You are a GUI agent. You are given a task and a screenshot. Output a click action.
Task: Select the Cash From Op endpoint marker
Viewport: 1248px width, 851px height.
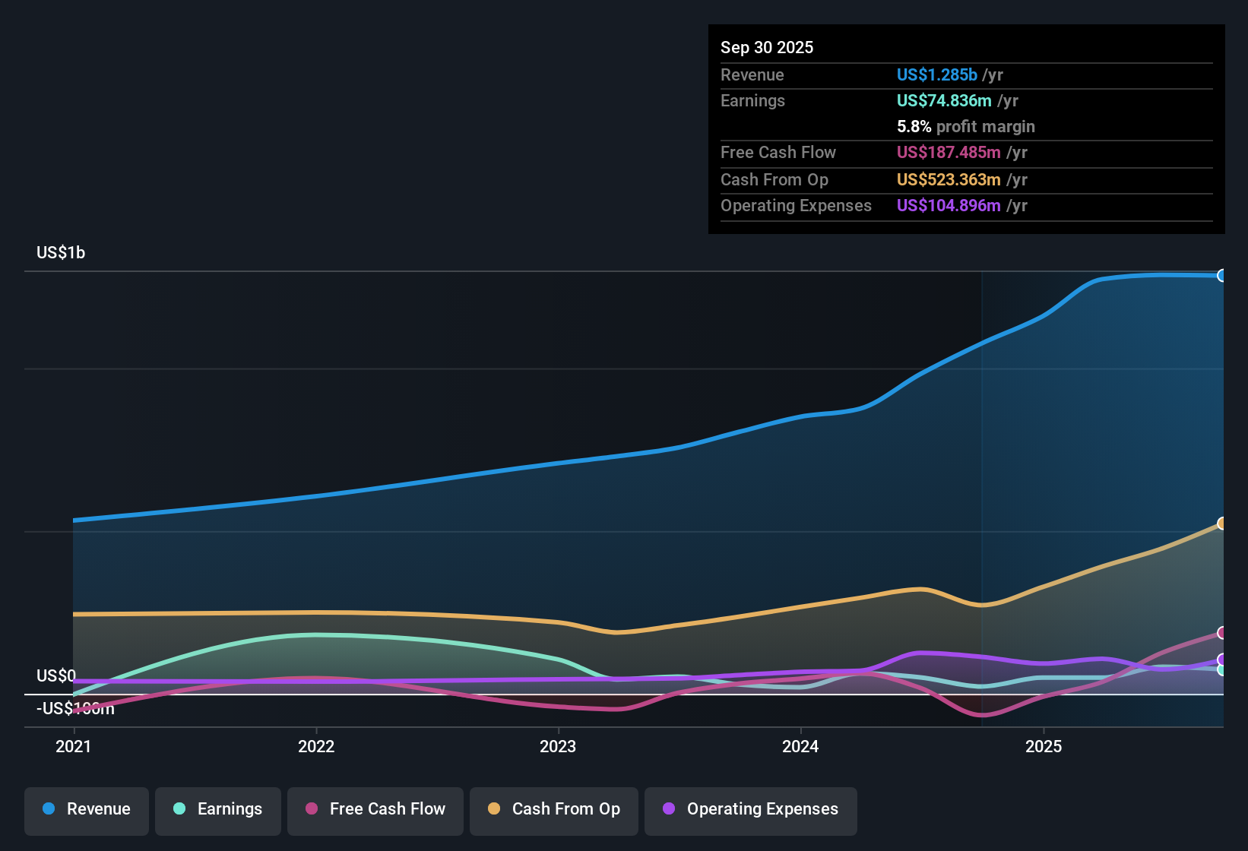pyautogui.click(x=1221, y=523)
